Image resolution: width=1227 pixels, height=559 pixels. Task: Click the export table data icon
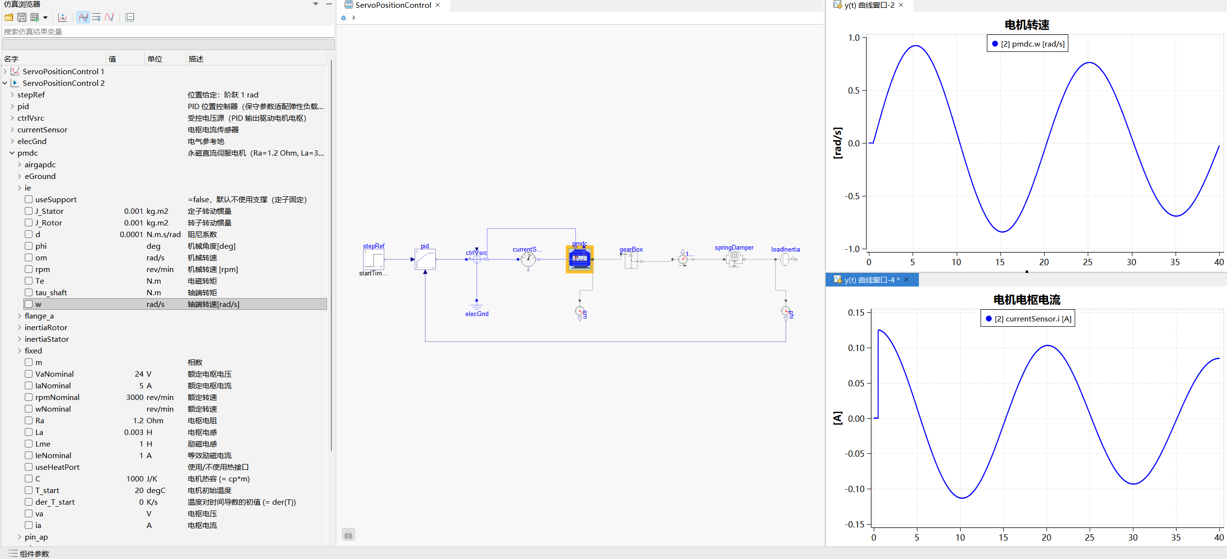(x=34, y=17)
